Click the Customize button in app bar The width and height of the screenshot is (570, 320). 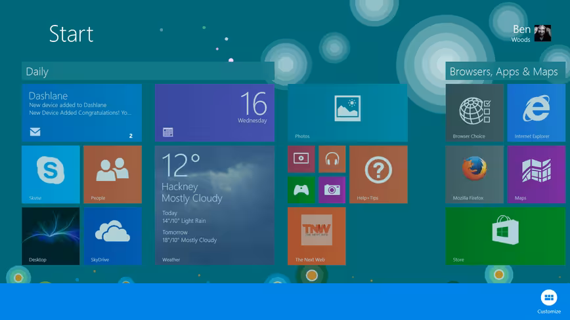pyautogui.click(x=549, y=301)
